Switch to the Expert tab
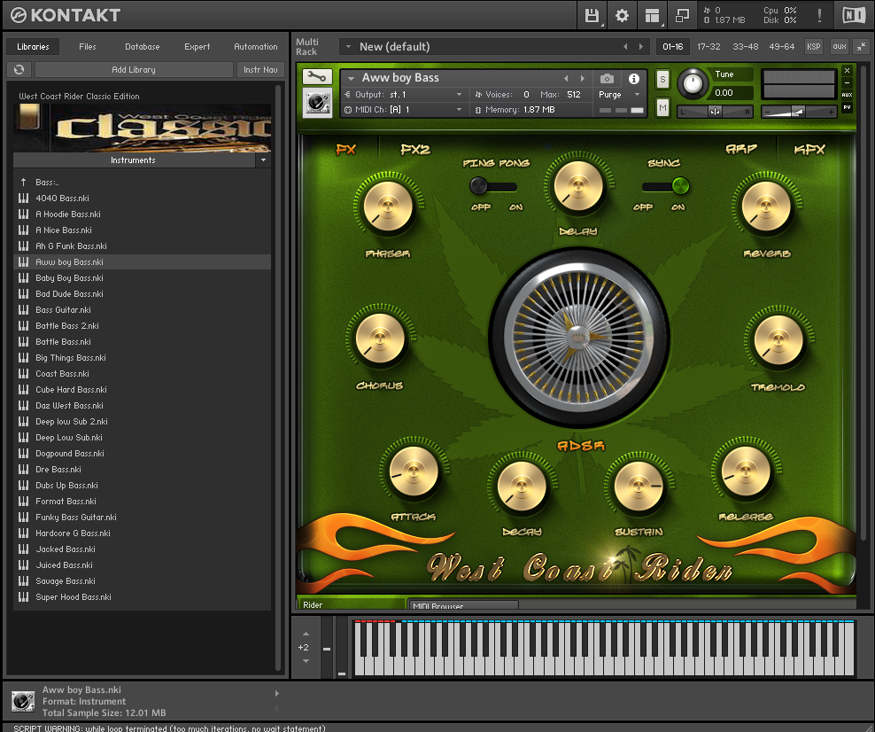The image size is (875, 732). [x=197, y=47]
